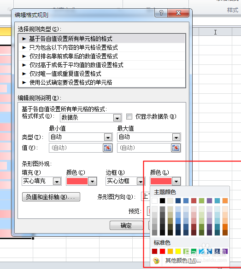Open the 填充 实心填充 dropdown
Viewport: 241px width, 269px height.
point(57,181)
